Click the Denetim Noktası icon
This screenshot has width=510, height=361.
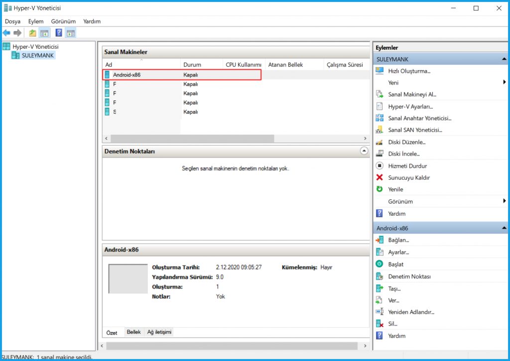pyautogui.click(x=379, y=276)
